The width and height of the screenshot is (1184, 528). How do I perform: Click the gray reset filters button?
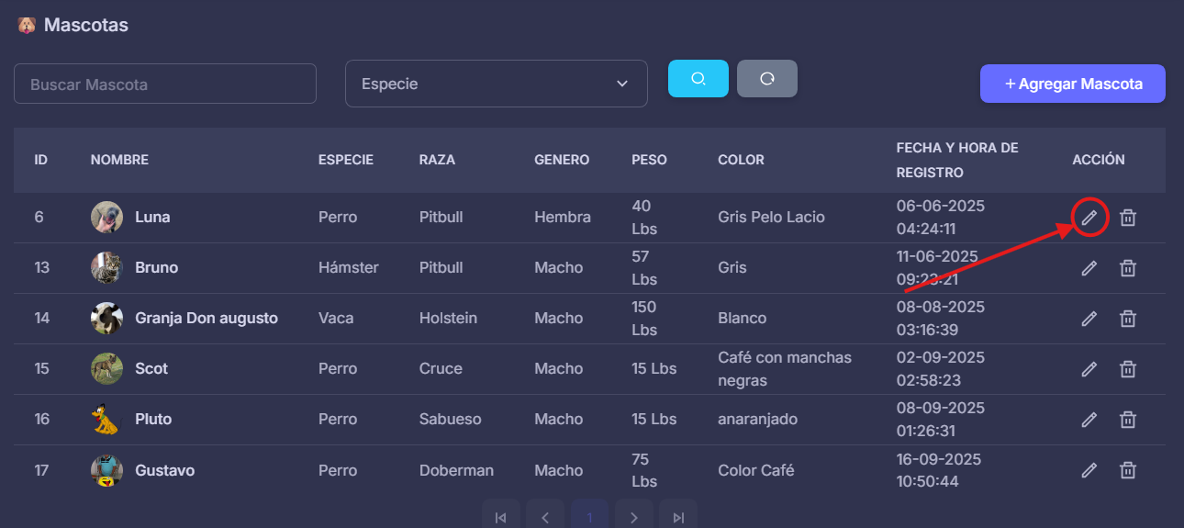[766, 79]
